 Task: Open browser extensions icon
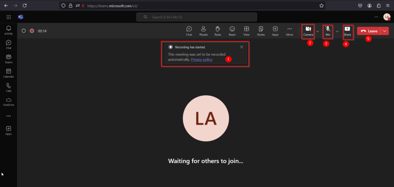379,5
